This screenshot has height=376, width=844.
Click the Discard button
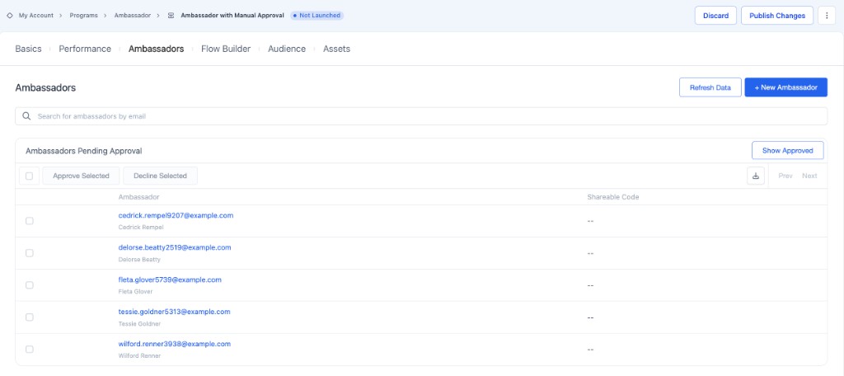coord(716,16)
